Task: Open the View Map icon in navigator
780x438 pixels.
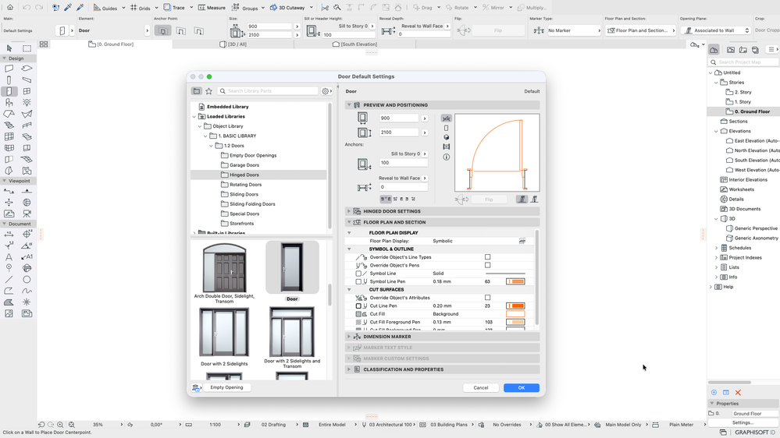Action: (x=731, y=50)
